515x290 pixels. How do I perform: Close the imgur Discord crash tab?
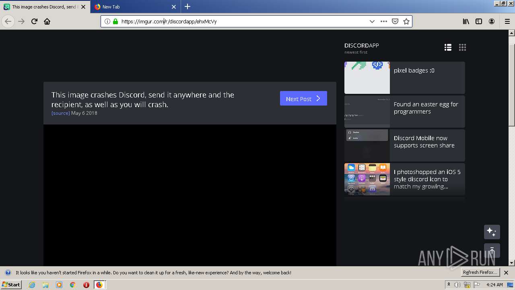(83, 6)
